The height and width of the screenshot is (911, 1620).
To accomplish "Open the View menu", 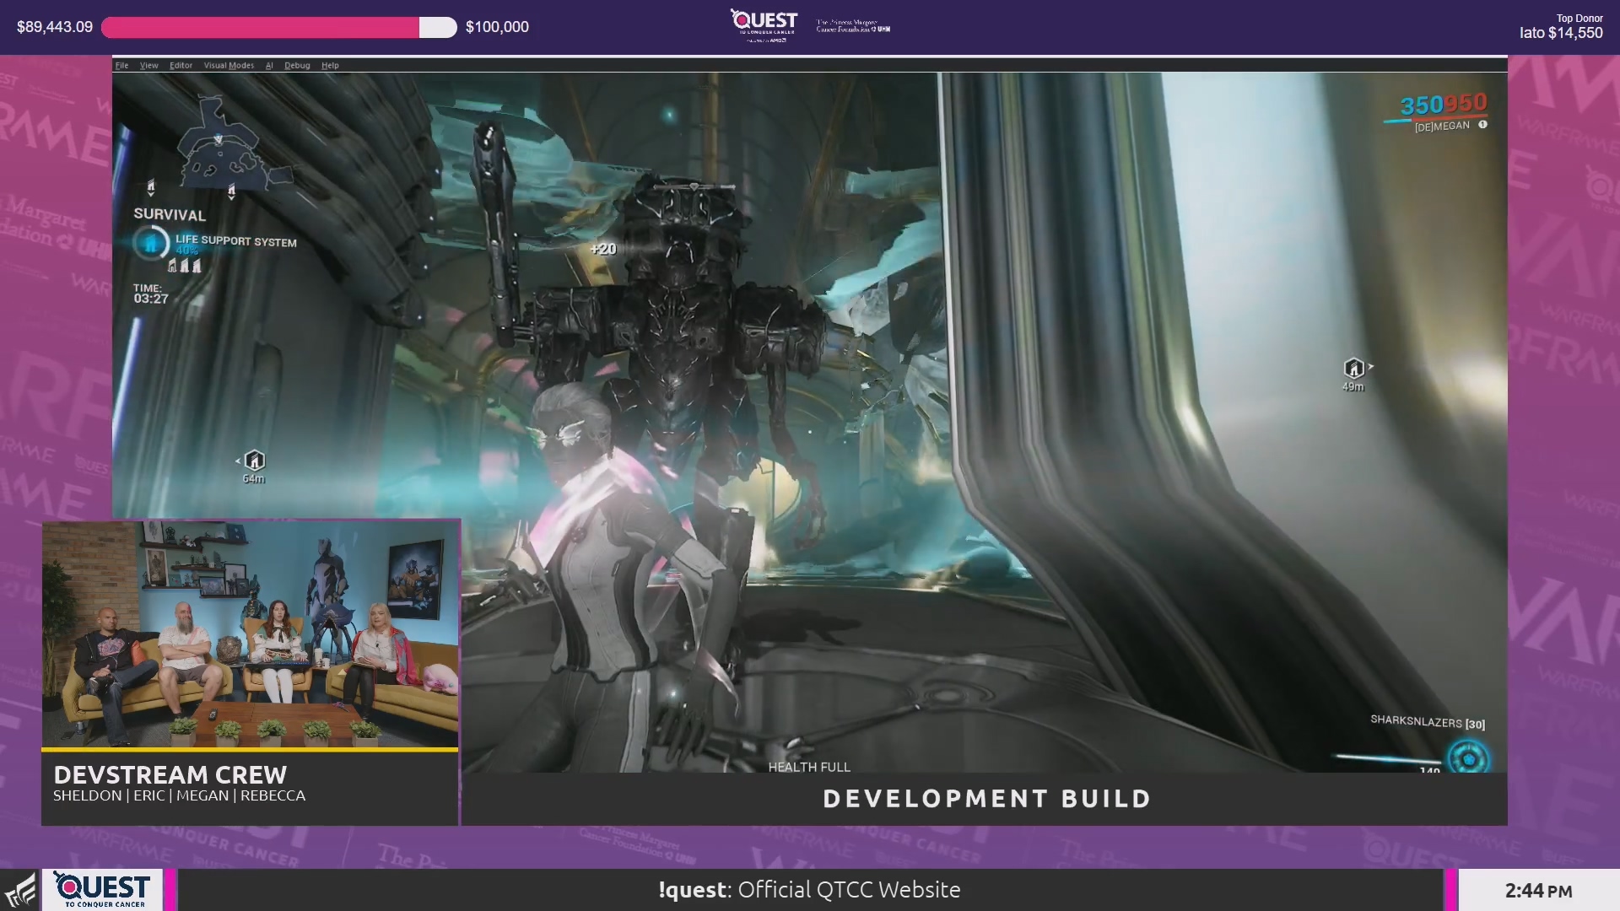I will (149, 65).
